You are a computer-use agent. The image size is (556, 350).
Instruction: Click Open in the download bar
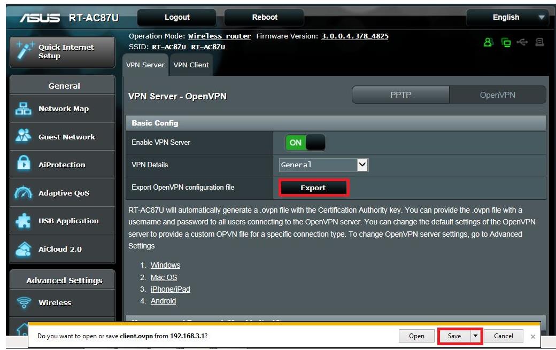tap(416, 336)
